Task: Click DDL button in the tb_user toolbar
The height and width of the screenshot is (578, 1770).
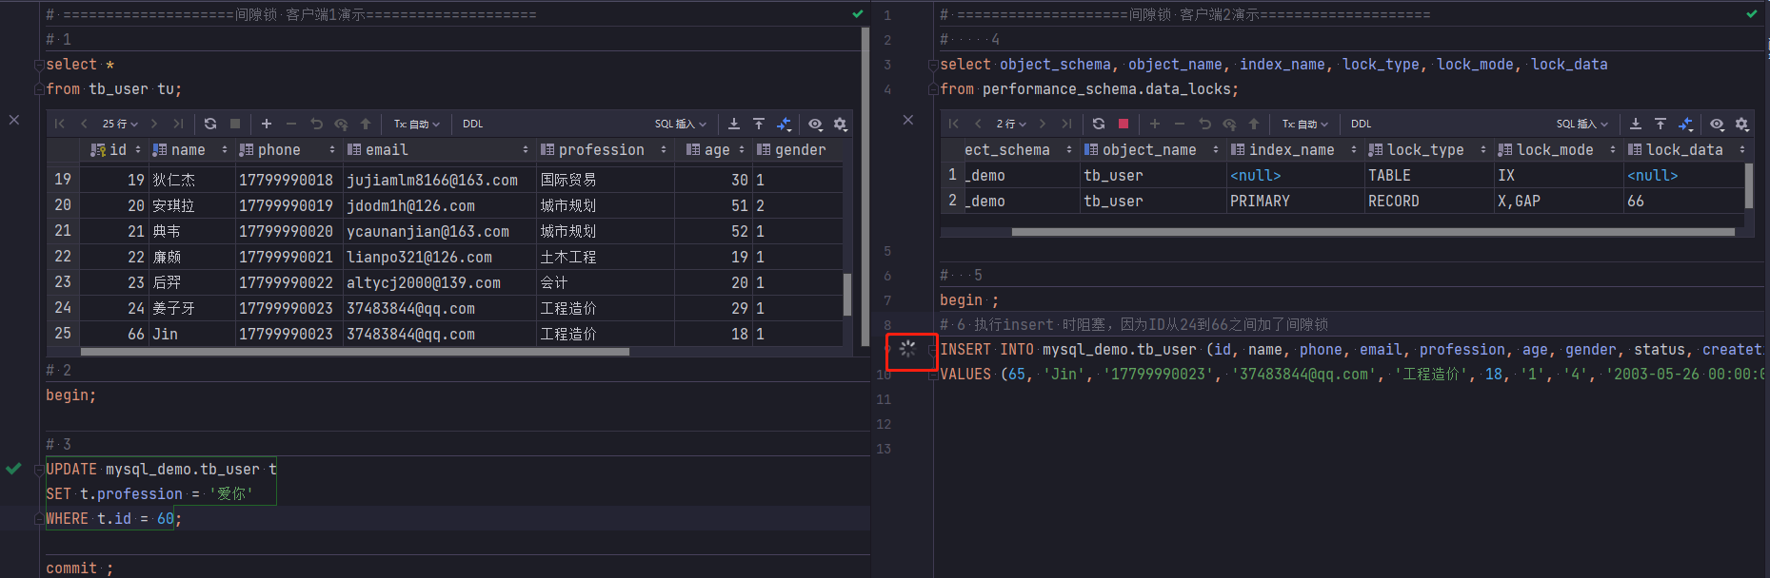Action: coord(473,124)
